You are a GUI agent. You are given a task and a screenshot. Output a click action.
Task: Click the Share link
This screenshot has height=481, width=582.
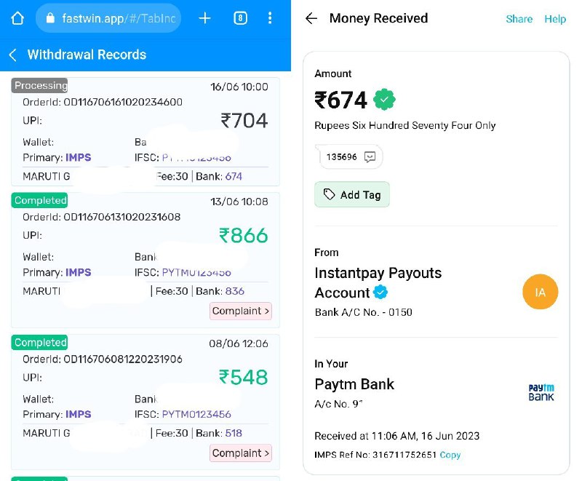[519, 19]
